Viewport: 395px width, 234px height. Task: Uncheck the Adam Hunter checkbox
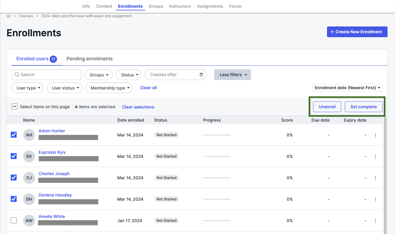[x=14, y=135]
